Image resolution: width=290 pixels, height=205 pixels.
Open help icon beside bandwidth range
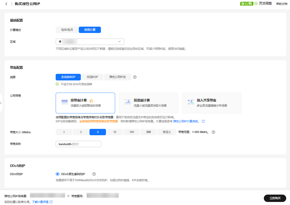[x=213, y=132]
